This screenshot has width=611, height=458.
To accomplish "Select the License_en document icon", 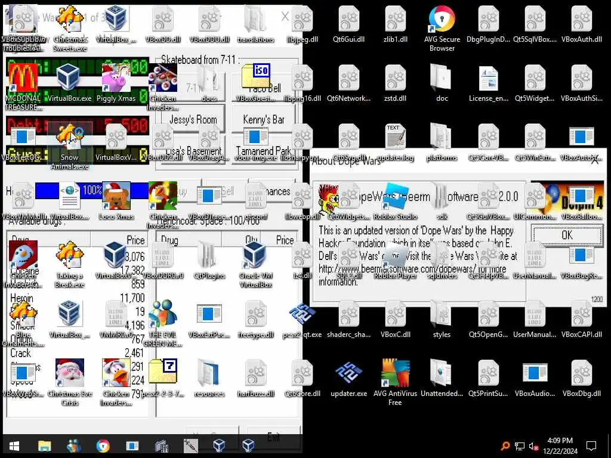I will pos(489,82).
